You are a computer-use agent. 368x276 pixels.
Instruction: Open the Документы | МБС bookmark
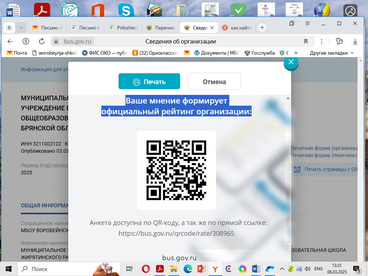click(217, 53)
